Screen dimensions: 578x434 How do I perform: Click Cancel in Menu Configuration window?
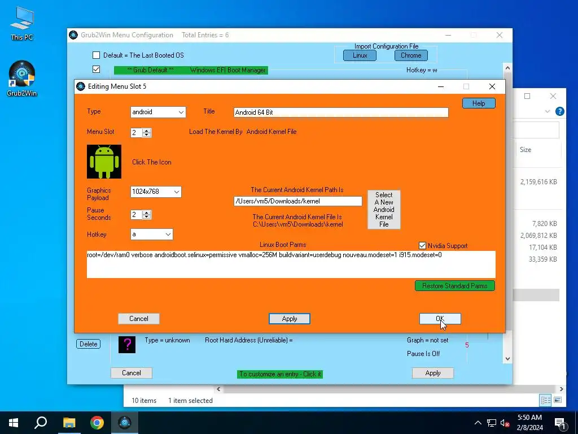click(x=131, y=373)
